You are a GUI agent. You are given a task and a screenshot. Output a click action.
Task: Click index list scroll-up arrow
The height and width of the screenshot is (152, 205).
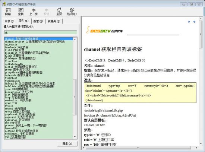point(75,39)
